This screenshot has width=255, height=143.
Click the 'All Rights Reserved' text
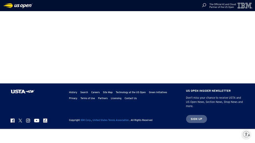[141, 120]
